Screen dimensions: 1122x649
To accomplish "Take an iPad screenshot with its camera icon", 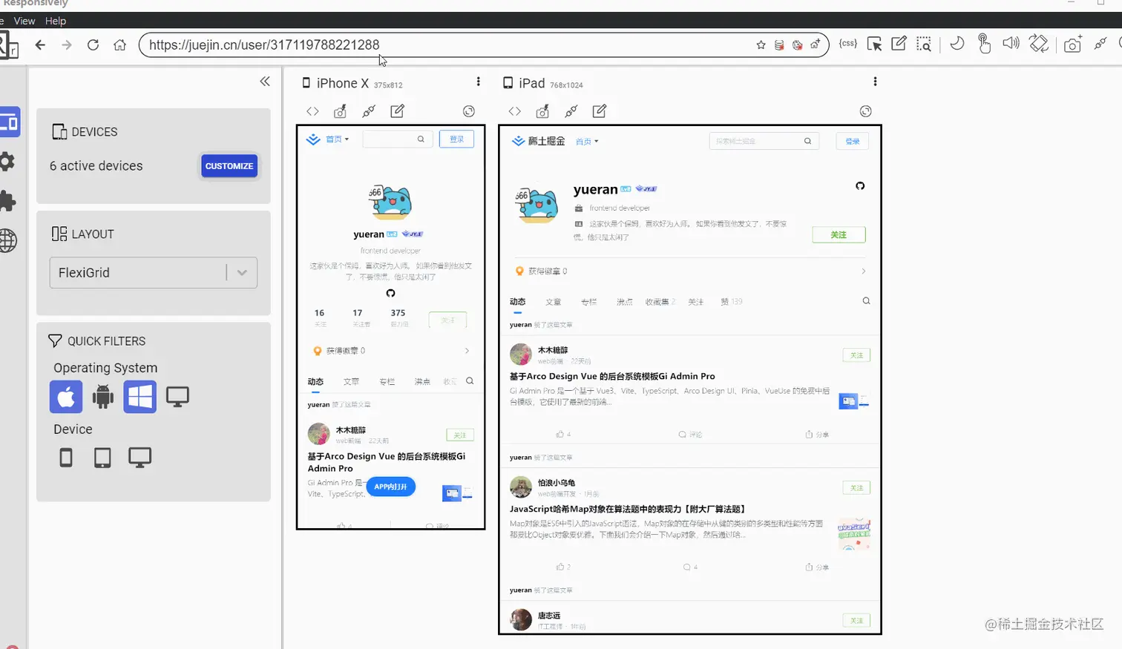I will click(542, 111).
